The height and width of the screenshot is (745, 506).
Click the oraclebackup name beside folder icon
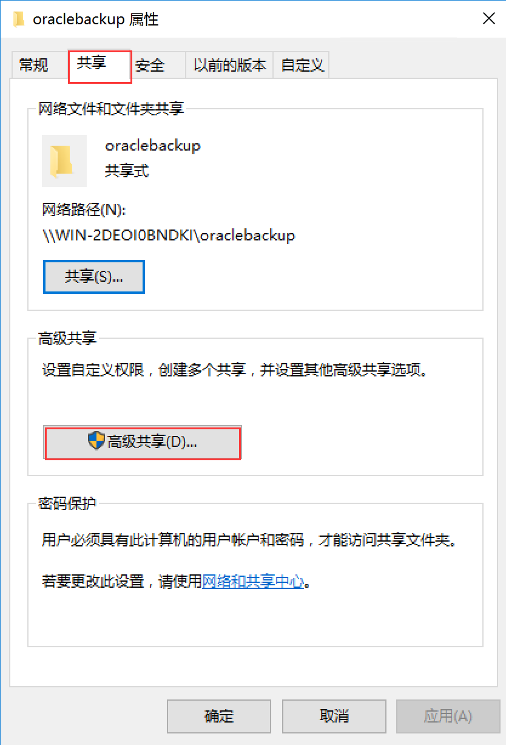click(x=152, y=146)
